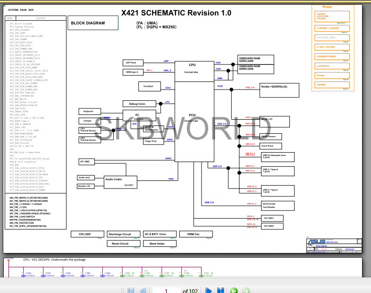Image resolution: width=371 pixels, height=293 pixels.
Task: Click the WLAN + BT block
Action: 274,122
